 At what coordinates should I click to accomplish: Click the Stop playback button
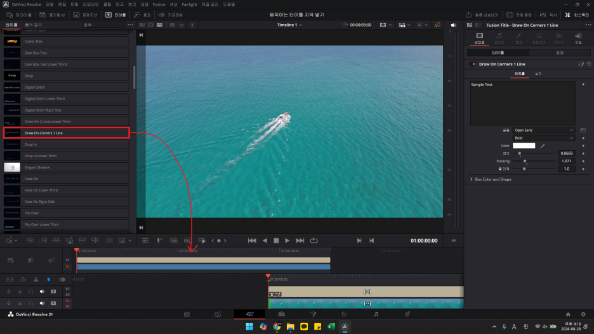coord(276,241)
